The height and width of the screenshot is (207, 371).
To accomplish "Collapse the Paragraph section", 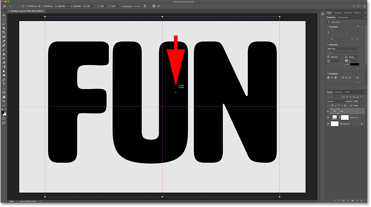I will pos(328,73).
